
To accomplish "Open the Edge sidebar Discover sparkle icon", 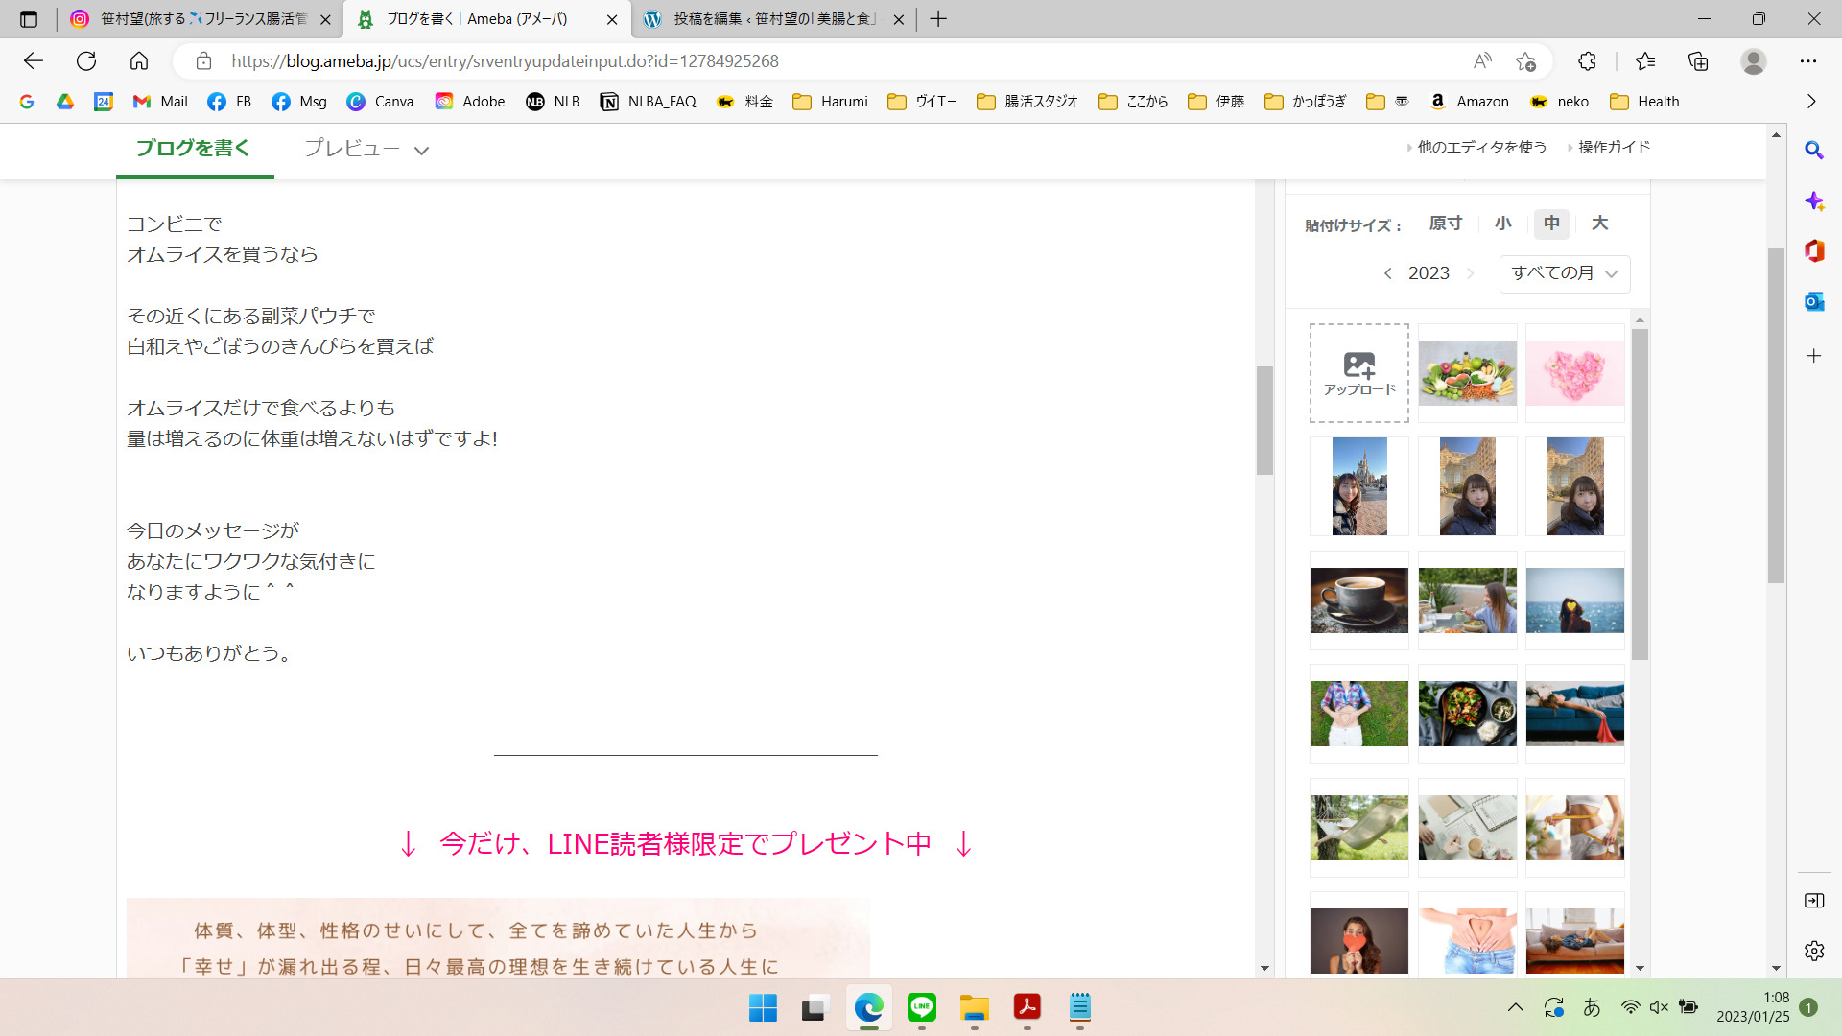I will coord(1813,200).
